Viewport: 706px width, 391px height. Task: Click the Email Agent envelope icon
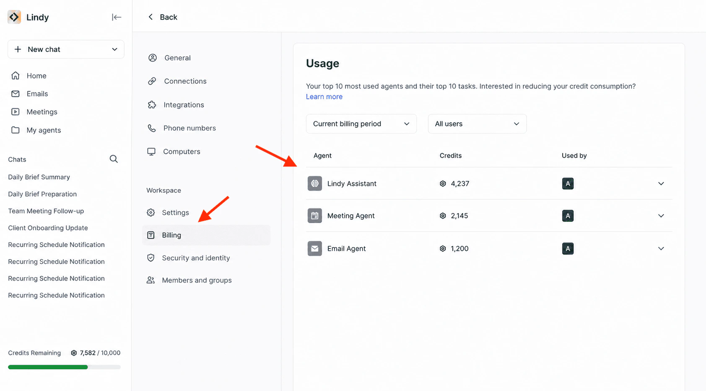point(315,248)
